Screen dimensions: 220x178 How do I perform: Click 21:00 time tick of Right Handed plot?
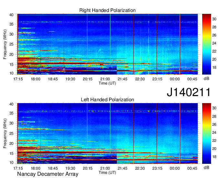click(x=105, y=79)
